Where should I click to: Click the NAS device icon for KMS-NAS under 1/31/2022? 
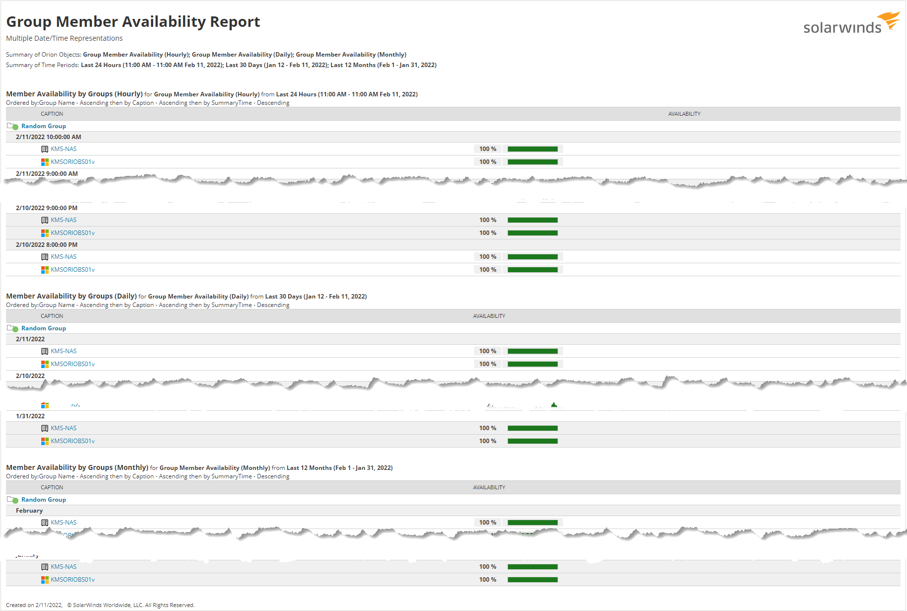tap(45, 428)
